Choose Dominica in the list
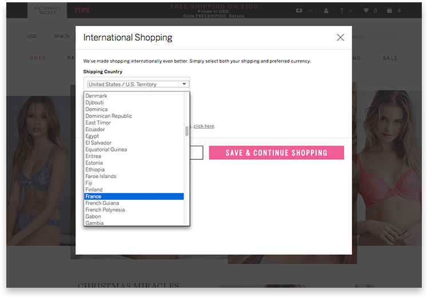427x298 pixels. (134, 109)
